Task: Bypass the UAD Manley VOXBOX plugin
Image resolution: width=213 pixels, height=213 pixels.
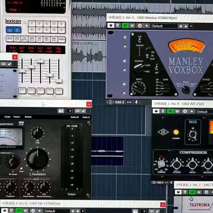Action: tap(111, 26)
